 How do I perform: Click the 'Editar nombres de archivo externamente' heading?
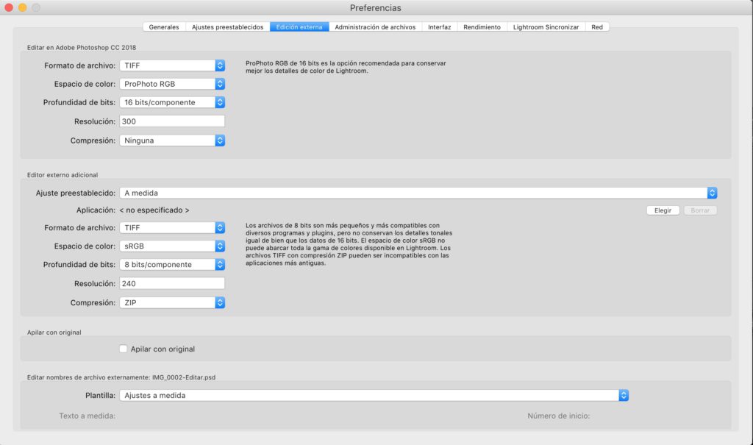[121, 377]
